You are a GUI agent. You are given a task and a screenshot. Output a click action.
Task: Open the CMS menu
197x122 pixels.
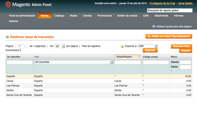146,16
